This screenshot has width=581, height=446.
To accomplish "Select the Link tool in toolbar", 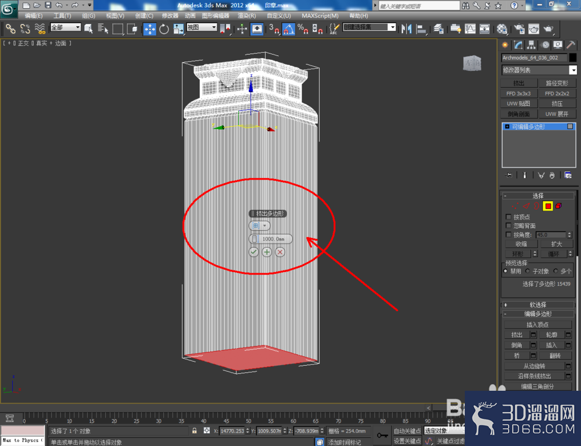I will pos(10,28).
